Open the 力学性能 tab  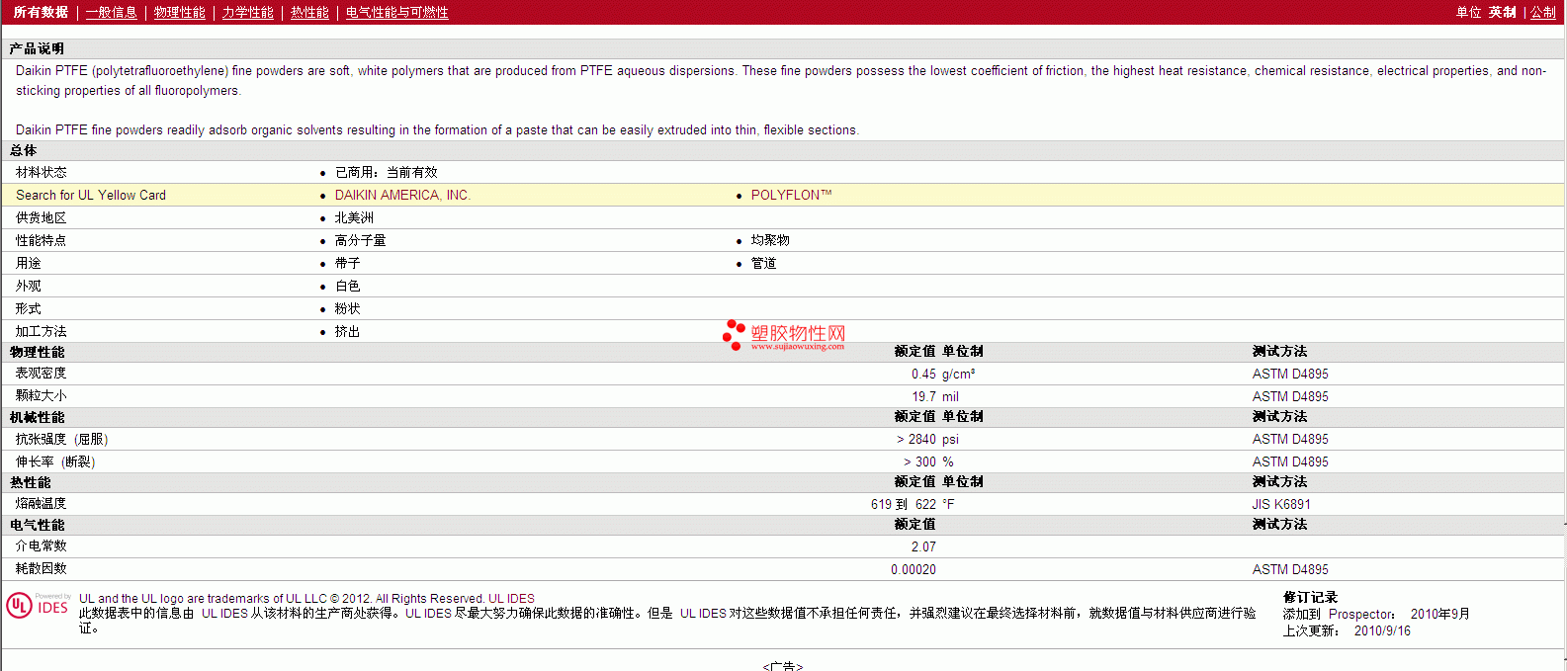[x=247, y=12]
